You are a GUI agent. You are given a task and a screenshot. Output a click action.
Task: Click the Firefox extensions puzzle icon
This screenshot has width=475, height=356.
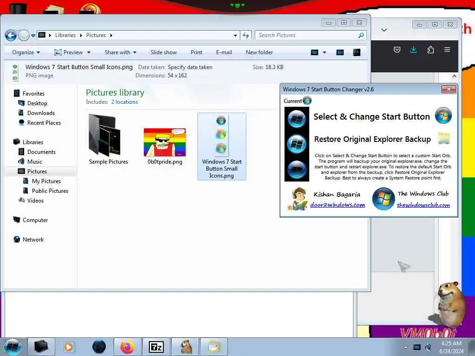click(430, 50)
